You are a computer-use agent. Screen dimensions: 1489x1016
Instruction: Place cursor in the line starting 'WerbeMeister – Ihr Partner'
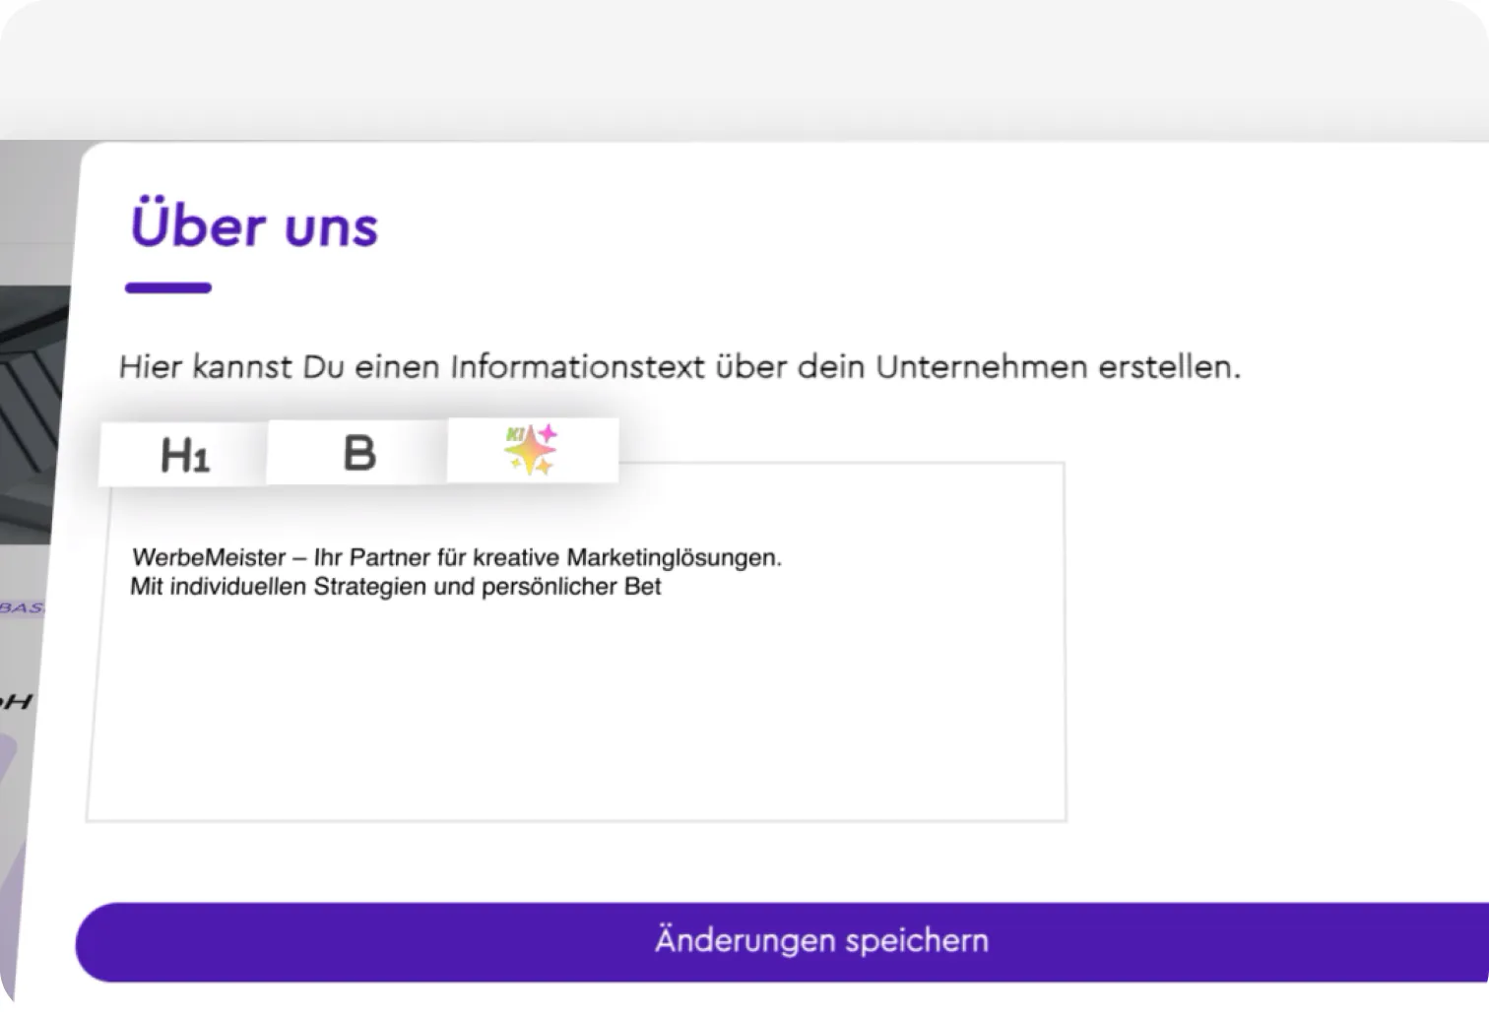(x=457, y=557)
